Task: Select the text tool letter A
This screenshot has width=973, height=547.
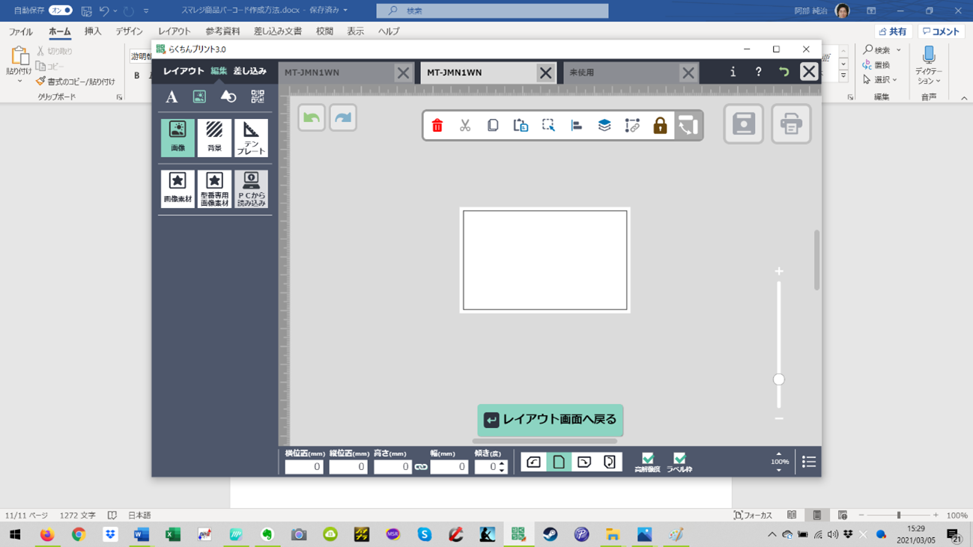Action: (x=172, y=97)
